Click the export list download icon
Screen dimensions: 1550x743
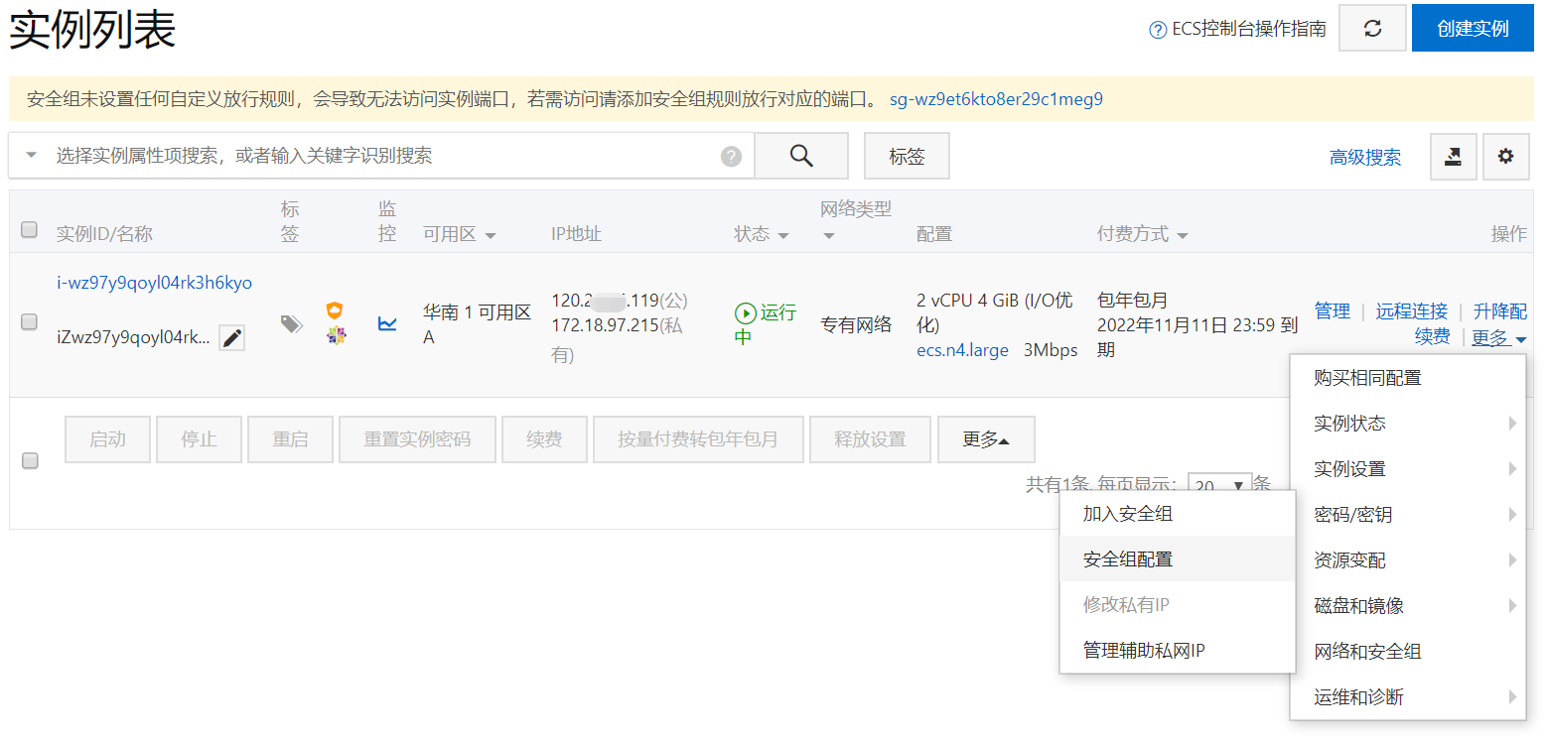[1454, 157]
